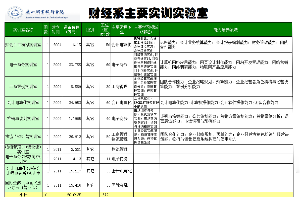Select the 物流连锁经营实训室 cell
300x200 pixels.
pos(23,137)
